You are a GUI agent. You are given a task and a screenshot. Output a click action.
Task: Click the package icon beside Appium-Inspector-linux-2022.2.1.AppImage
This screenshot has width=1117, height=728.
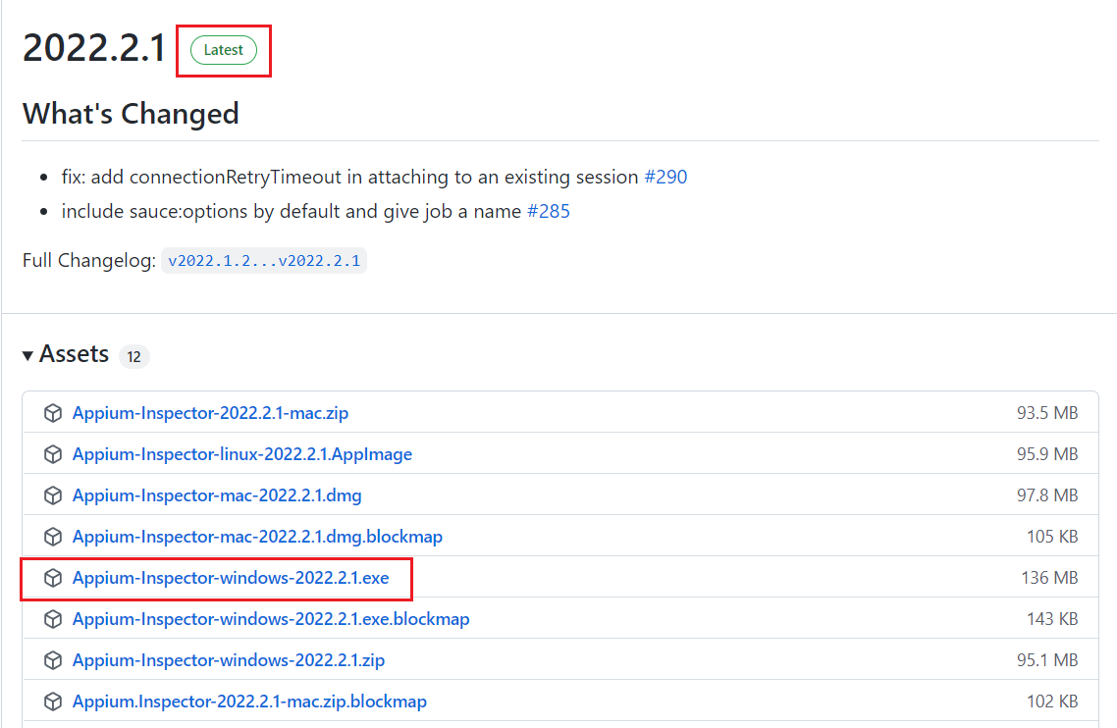[53, 454]
